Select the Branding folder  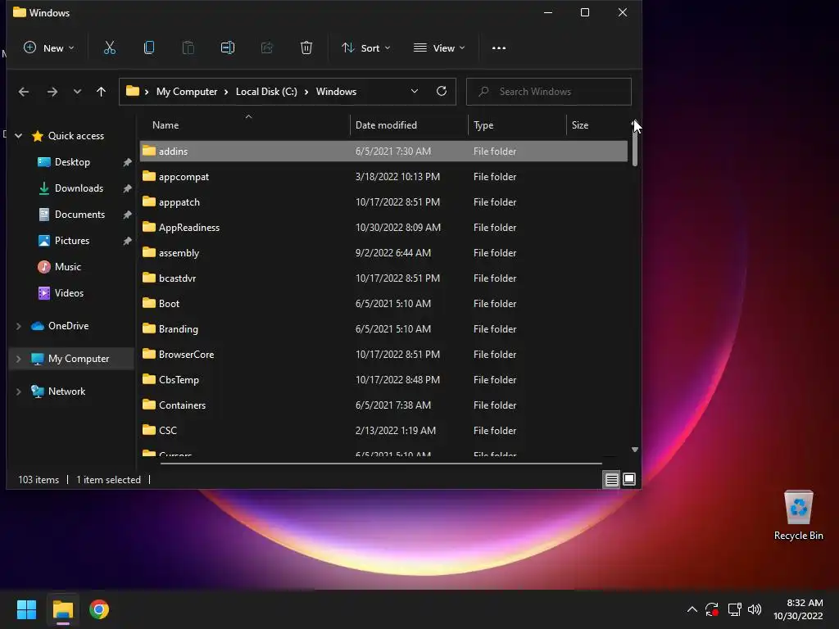(x=383, y=329)
